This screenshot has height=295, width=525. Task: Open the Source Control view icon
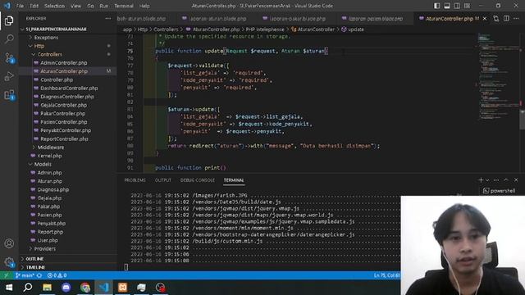[x=9, y=58]
